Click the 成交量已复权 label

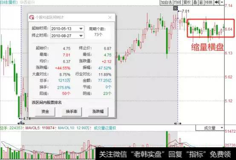pos(105,128)
